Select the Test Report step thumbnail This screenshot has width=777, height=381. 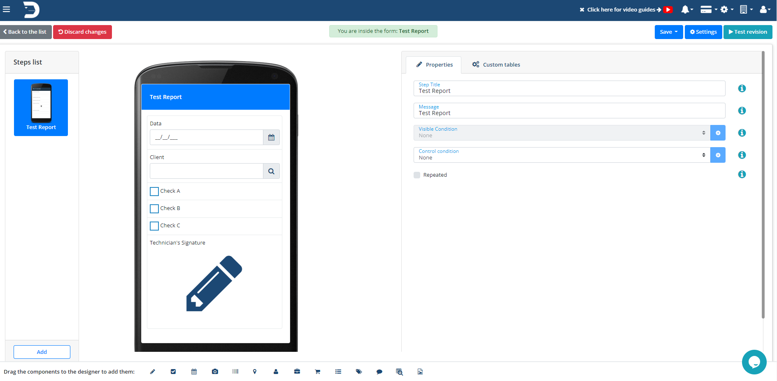click(41, 108)
